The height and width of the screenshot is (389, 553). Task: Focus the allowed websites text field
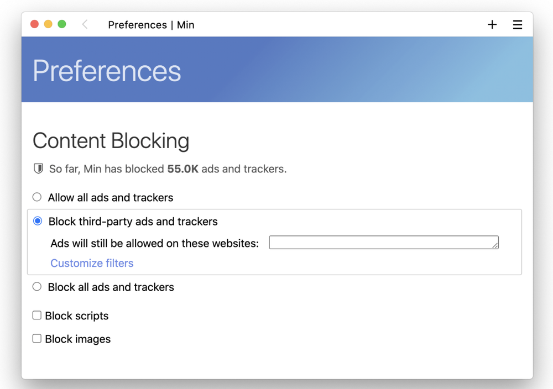coord(384,243)
